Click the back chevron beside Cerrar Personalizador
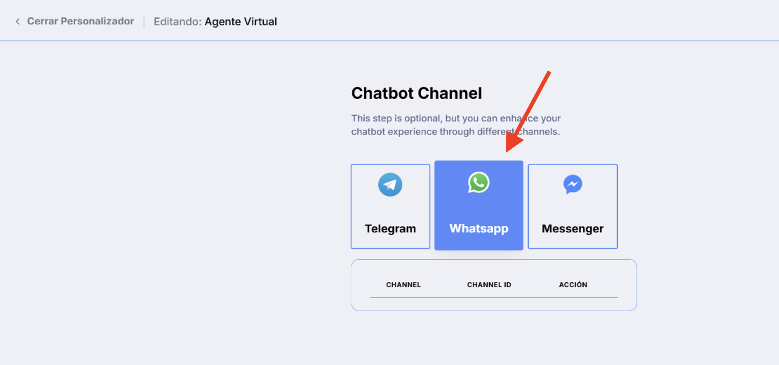The width and height of the screenshot is (779, 365). tap(18, 21)
